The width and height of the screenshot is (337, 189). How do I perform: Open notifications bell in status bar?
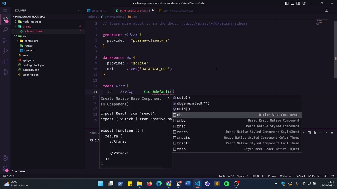pyautogui.click(x=332, y=176)
